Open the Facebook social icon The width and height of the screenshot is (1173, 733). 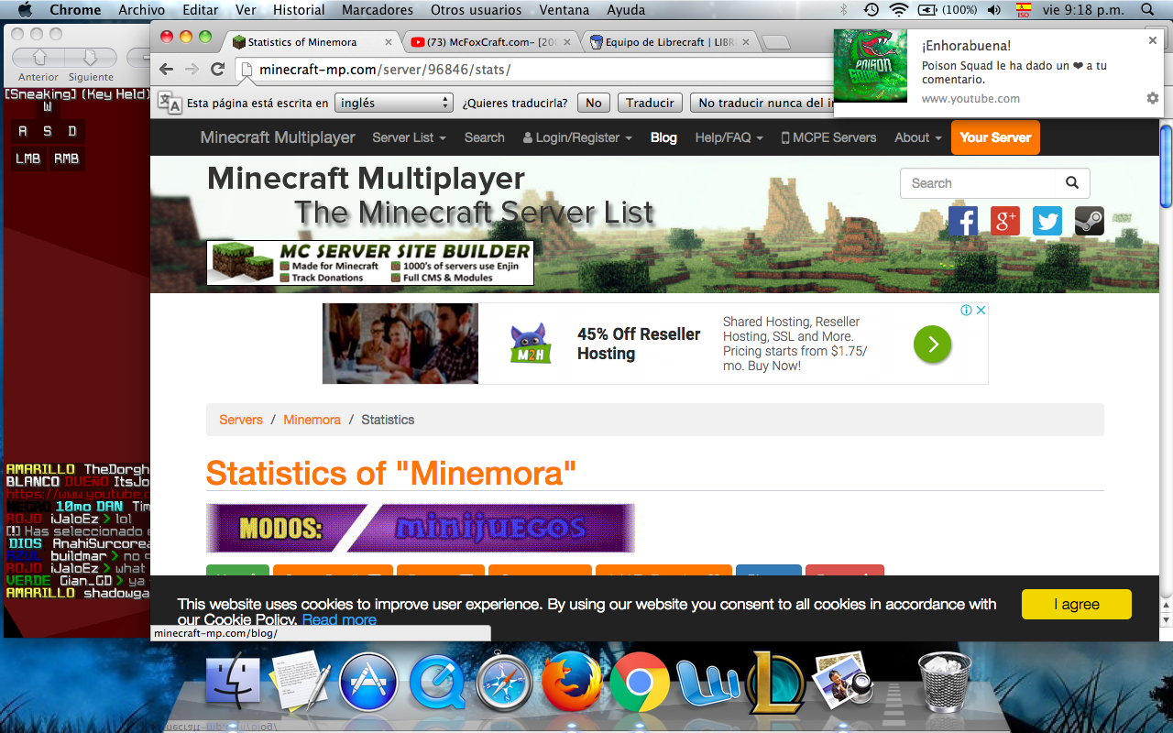tap(963, 221)
